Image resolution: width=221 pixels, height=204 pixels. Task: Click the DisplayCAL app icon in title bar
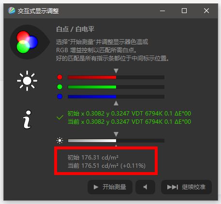[x=12, y=11]
